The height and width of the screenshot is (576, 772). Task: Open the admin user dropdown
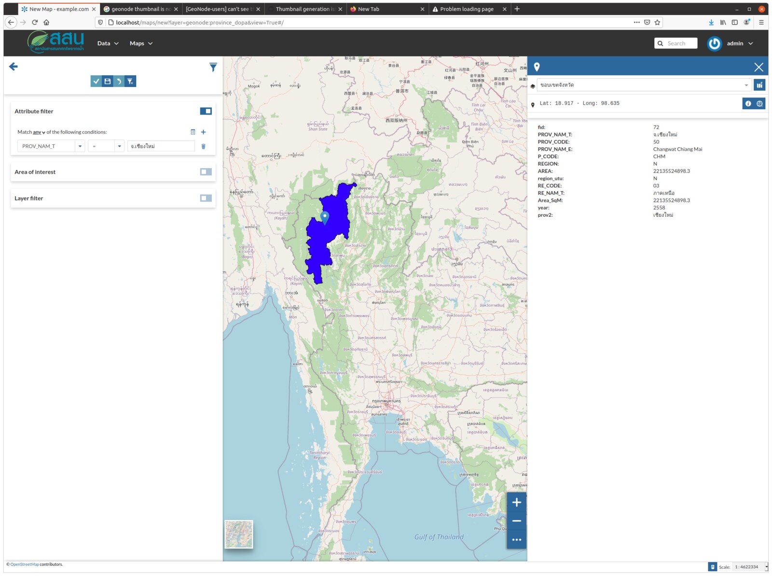(x=740, y=43)
